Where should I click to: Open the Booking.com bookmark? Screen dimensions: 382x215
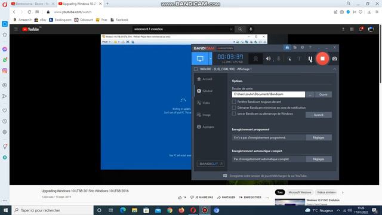[x=60, y=20]
